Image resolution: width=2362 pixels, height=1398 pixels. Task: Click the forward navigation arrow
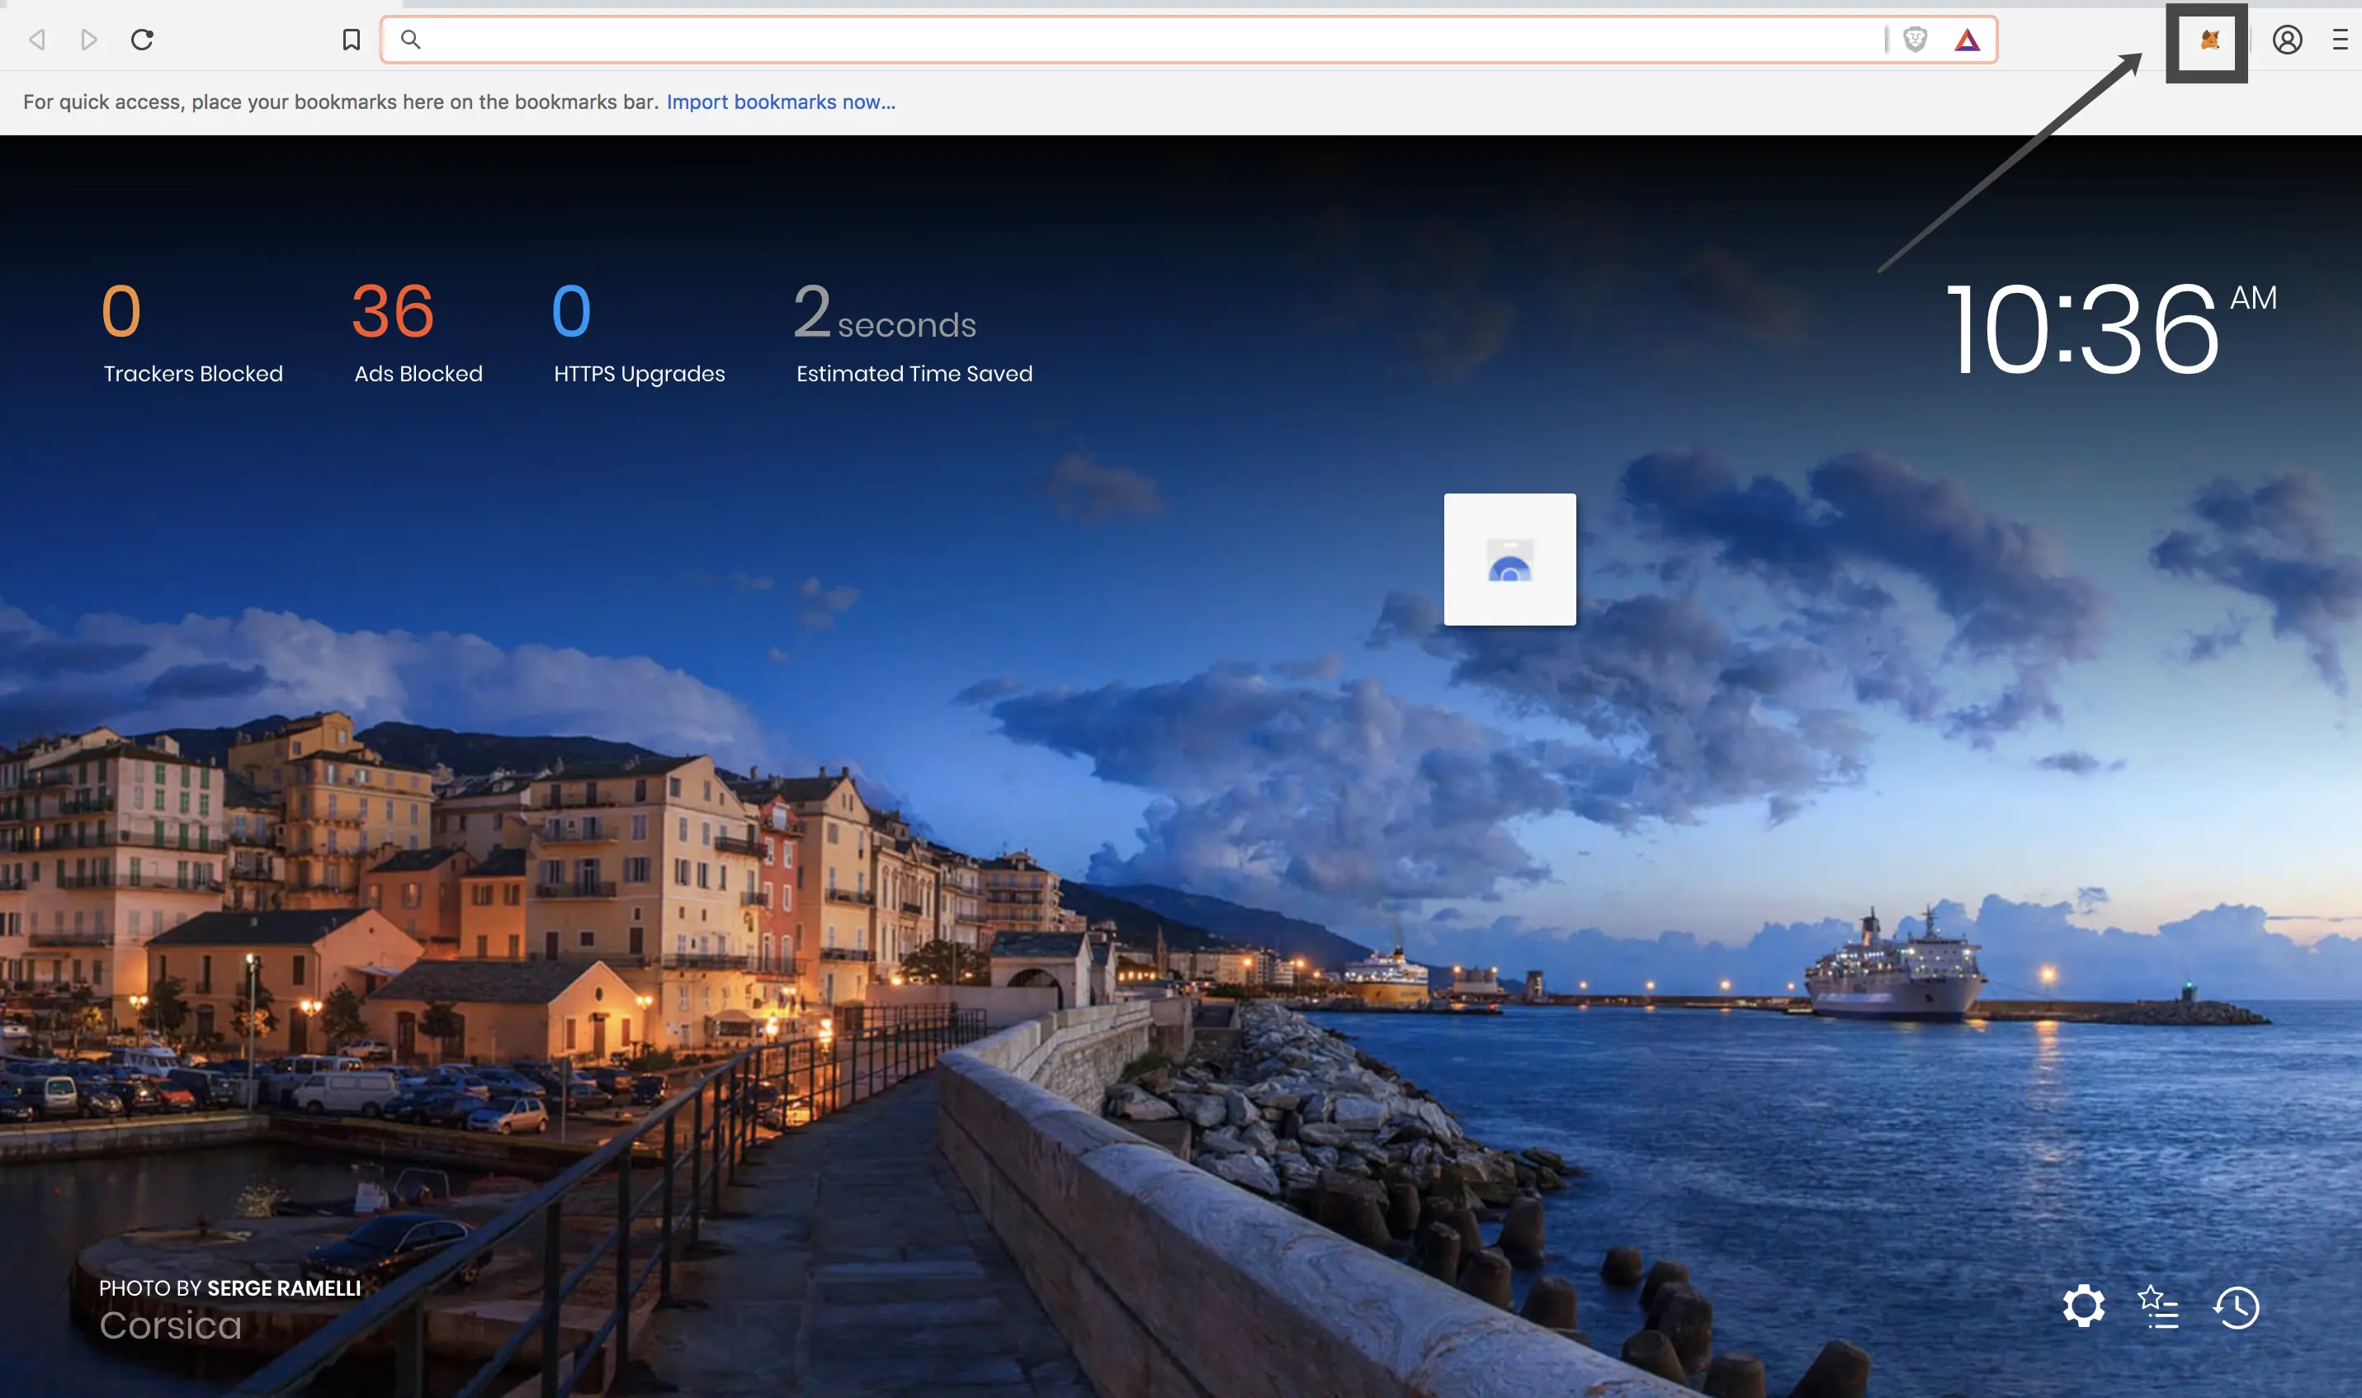coord(89,40)
